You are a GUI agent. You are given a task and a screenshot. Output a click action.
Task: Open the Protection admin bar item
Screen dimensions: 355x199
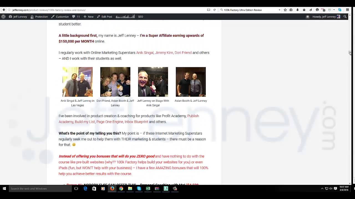point(39,17)
